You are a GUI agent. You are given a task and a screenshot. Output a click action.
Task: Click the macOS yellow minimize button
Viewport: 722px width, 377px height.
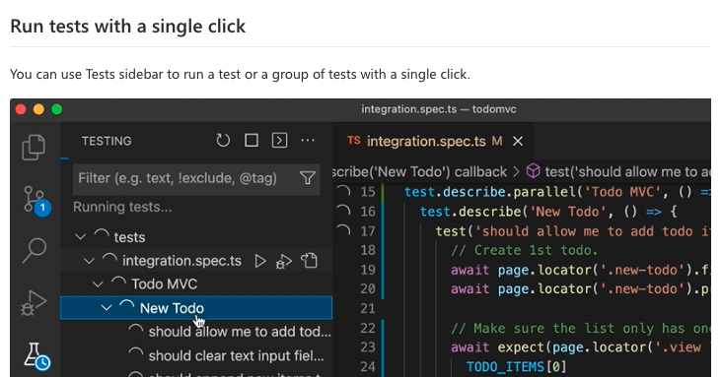[x=38, y=109]
